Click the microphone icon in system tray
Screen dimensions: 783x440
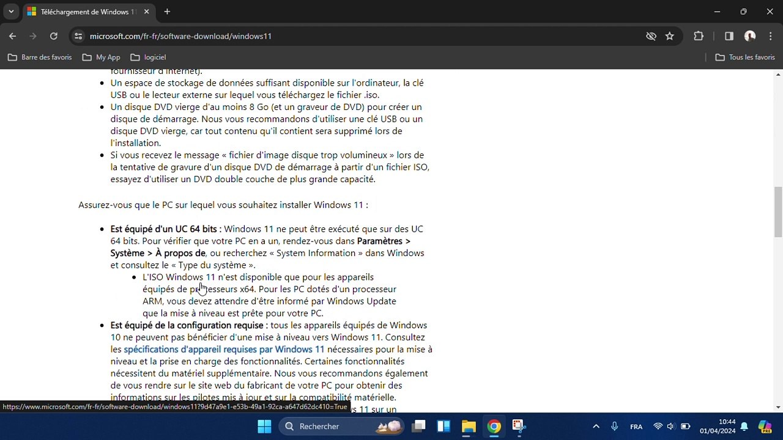(x=615, y=427)
